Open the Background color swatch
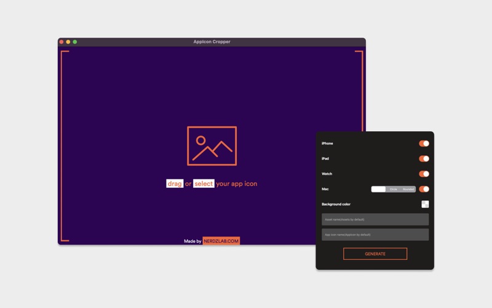The width and height of the screenshot is (492, 308). pyautogui.click(x=425, y=205)
